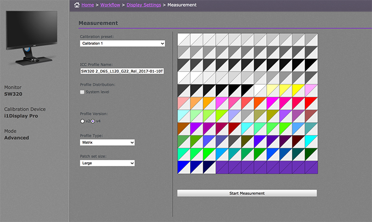This screenshot has width=372, height=222.
Task: Open the Patch set size dropdown
Action: 107,163
